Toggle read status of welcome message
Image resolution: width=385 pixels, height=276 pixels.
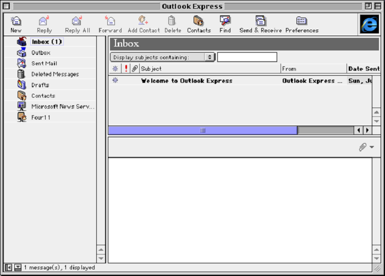pyautogui.click(x=115, y=81)
